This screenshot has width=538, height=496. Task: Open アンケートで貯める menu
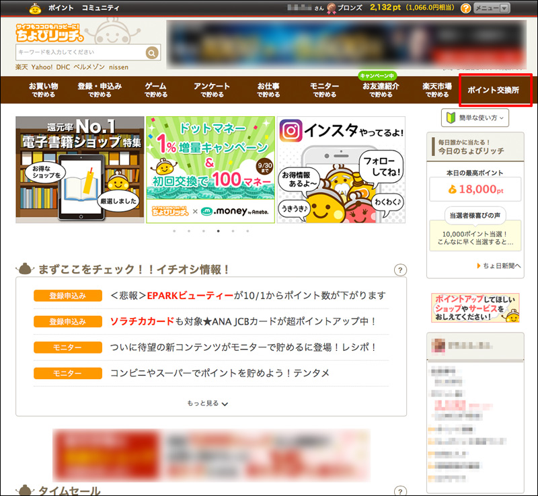tap(212, 90)
